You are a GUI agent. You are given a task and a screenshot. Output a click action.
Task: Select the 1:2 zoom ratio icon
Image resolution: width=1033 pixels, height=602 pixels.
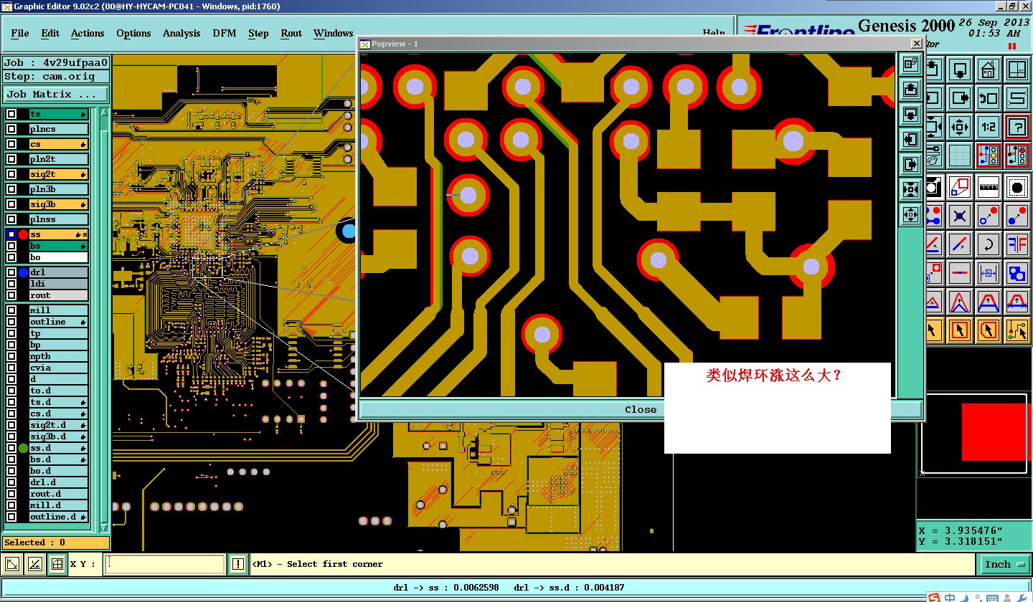tap(989, 127)
